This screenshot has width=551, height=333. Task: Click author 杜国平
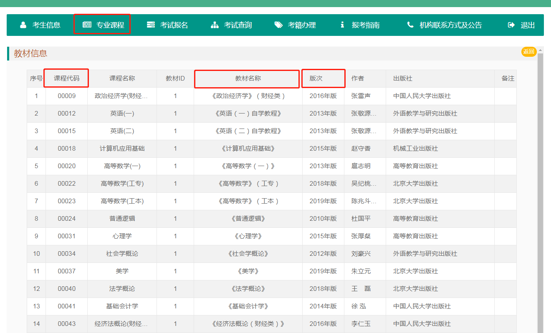361,219
